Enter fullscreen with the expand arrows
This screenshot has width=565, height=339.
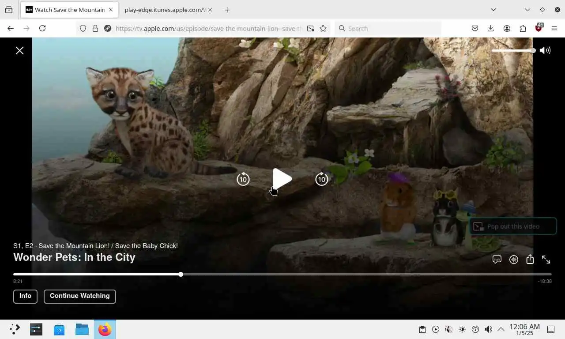(x=546, y=260)
